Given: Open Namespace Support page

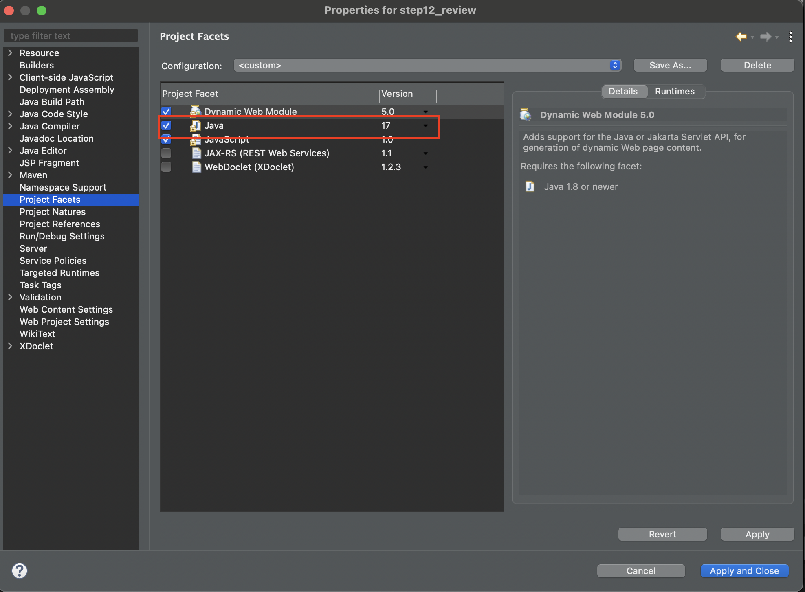Looking at the screenshot, I should pos(63,187).
